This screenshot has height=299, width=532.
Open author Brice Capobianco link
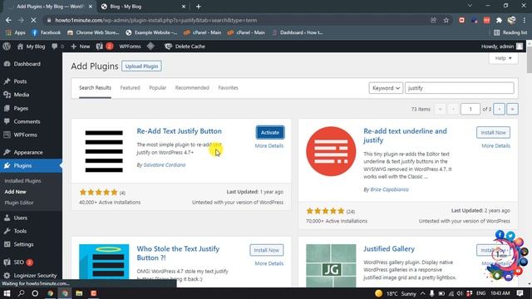[390, 189]
